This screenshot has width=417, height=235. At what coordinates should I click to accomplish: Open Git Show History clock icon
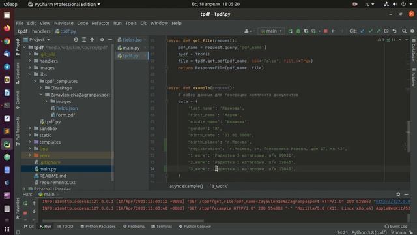tap(386, 31)
